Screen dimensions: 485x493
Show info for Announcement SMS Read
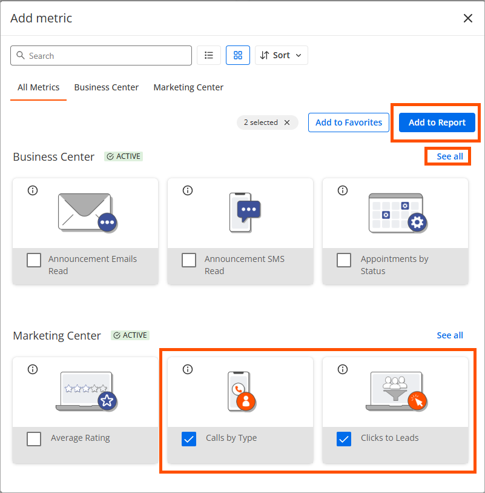[188, 190]
